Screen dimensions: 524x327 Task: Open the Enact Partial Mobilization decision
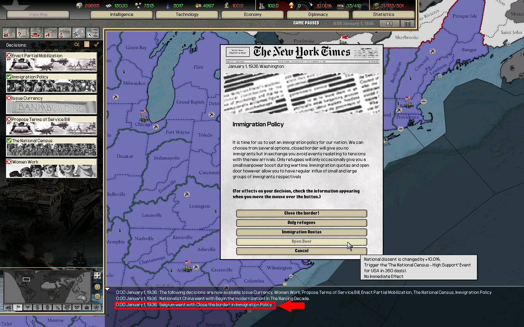click(52, 62)
